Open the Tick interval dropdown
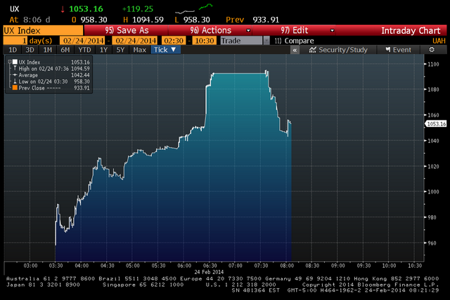Viewport: 450px width, 300px height. 166,50
